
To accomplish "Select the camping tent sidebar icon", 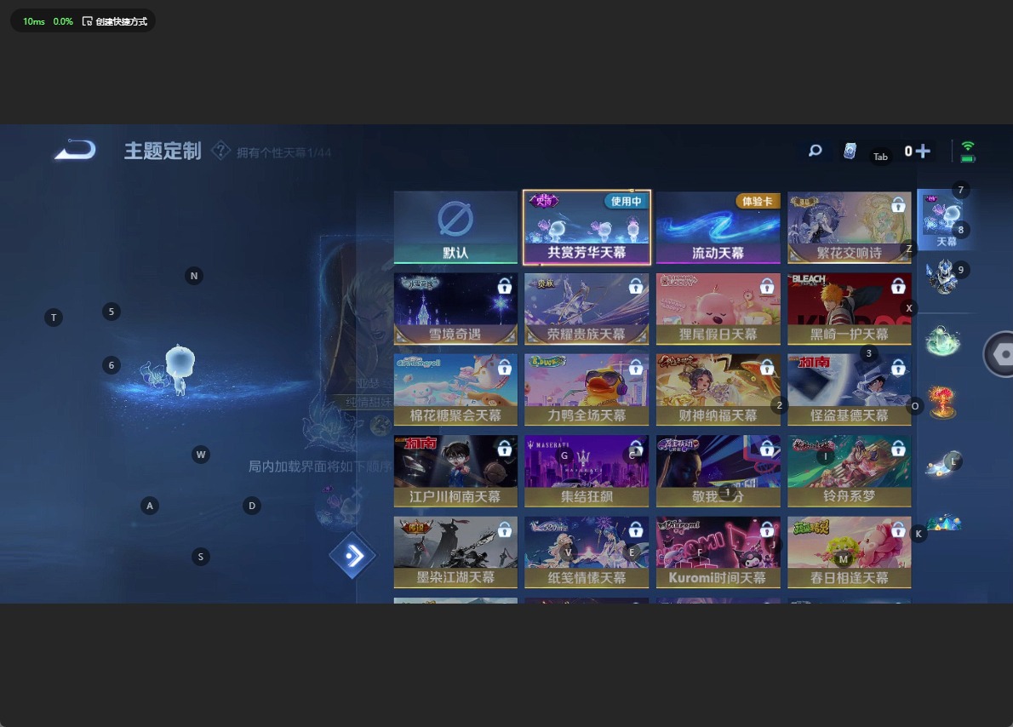I will pos(943,523).
